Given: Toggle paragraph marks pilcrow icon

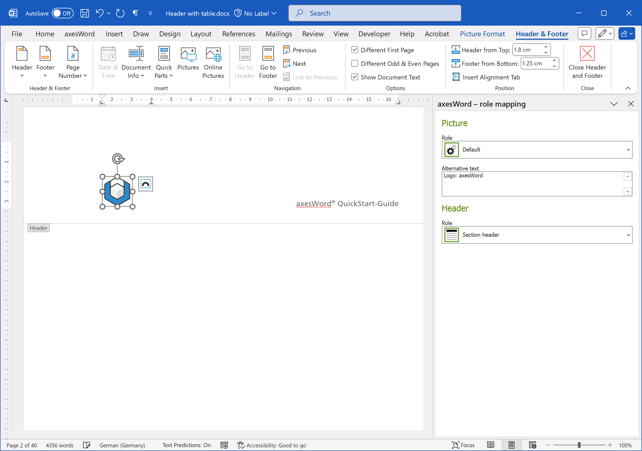Looking at the screenshot, I should click(x=135, y=13).
